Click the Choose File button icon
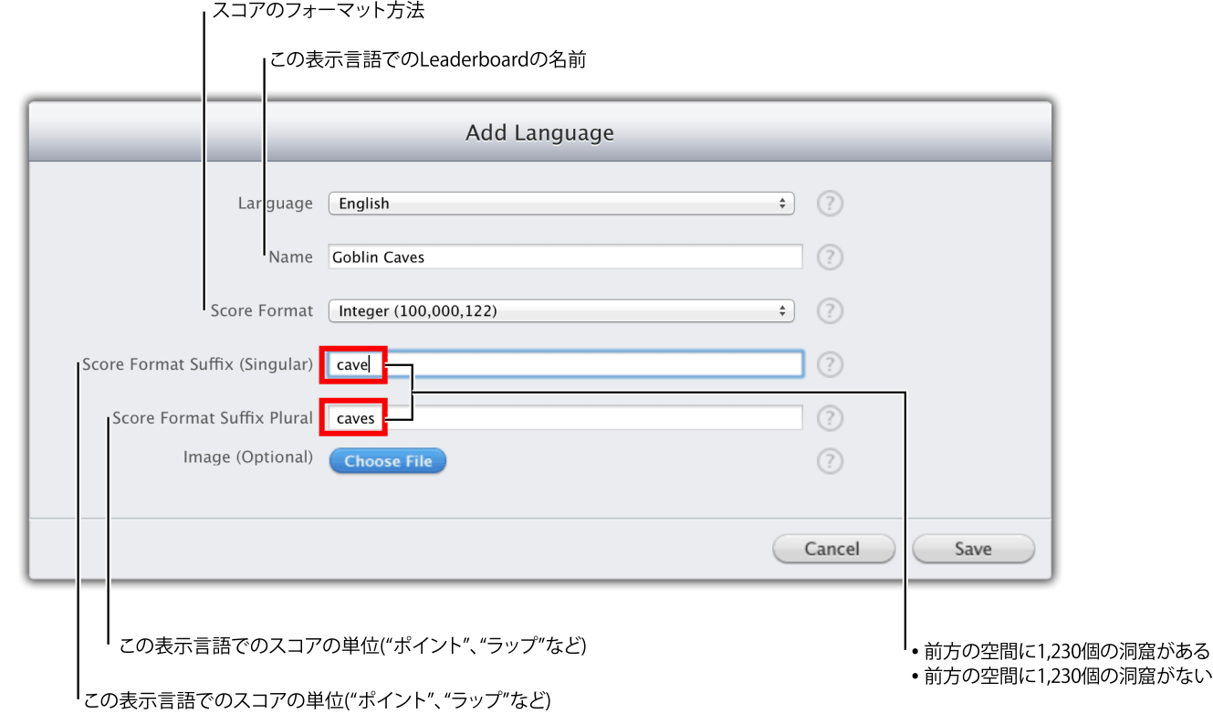Image resolution: width=1213 pixels, height=714 pixels. [x=387, y=461]
